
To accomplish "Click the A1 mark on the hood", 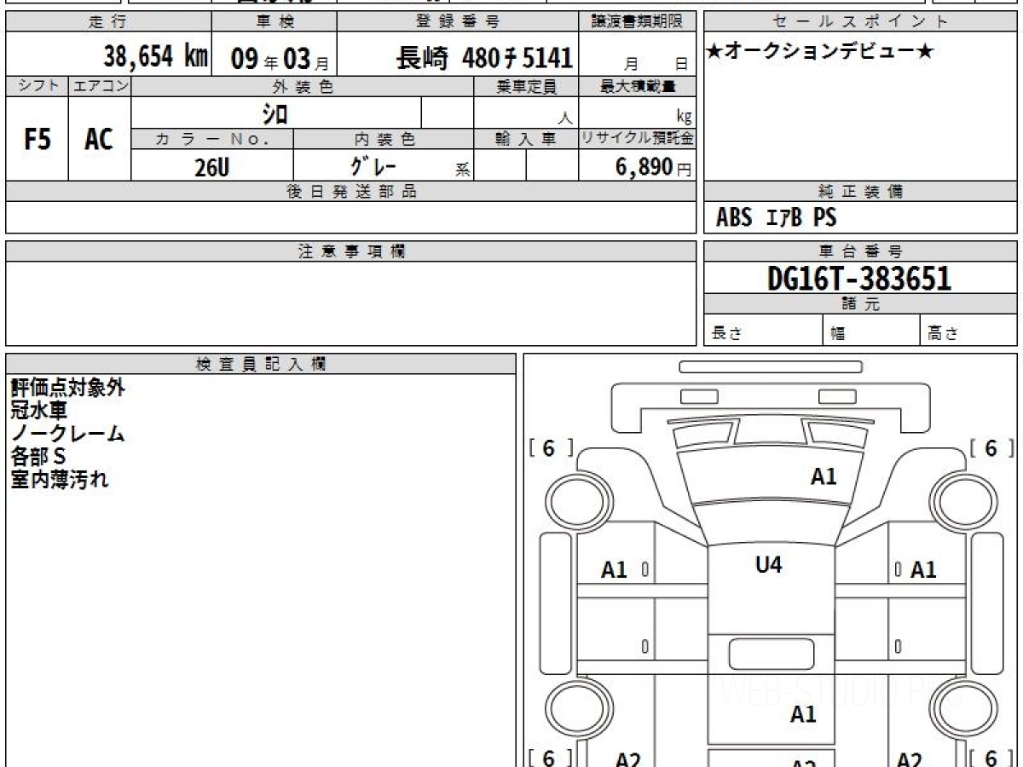I will pos(824,477).
